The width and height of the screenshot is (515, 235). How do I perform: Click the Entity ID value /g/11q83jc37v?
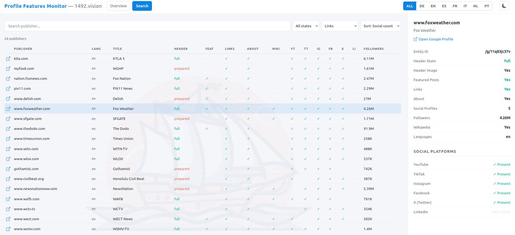[498, 51]
